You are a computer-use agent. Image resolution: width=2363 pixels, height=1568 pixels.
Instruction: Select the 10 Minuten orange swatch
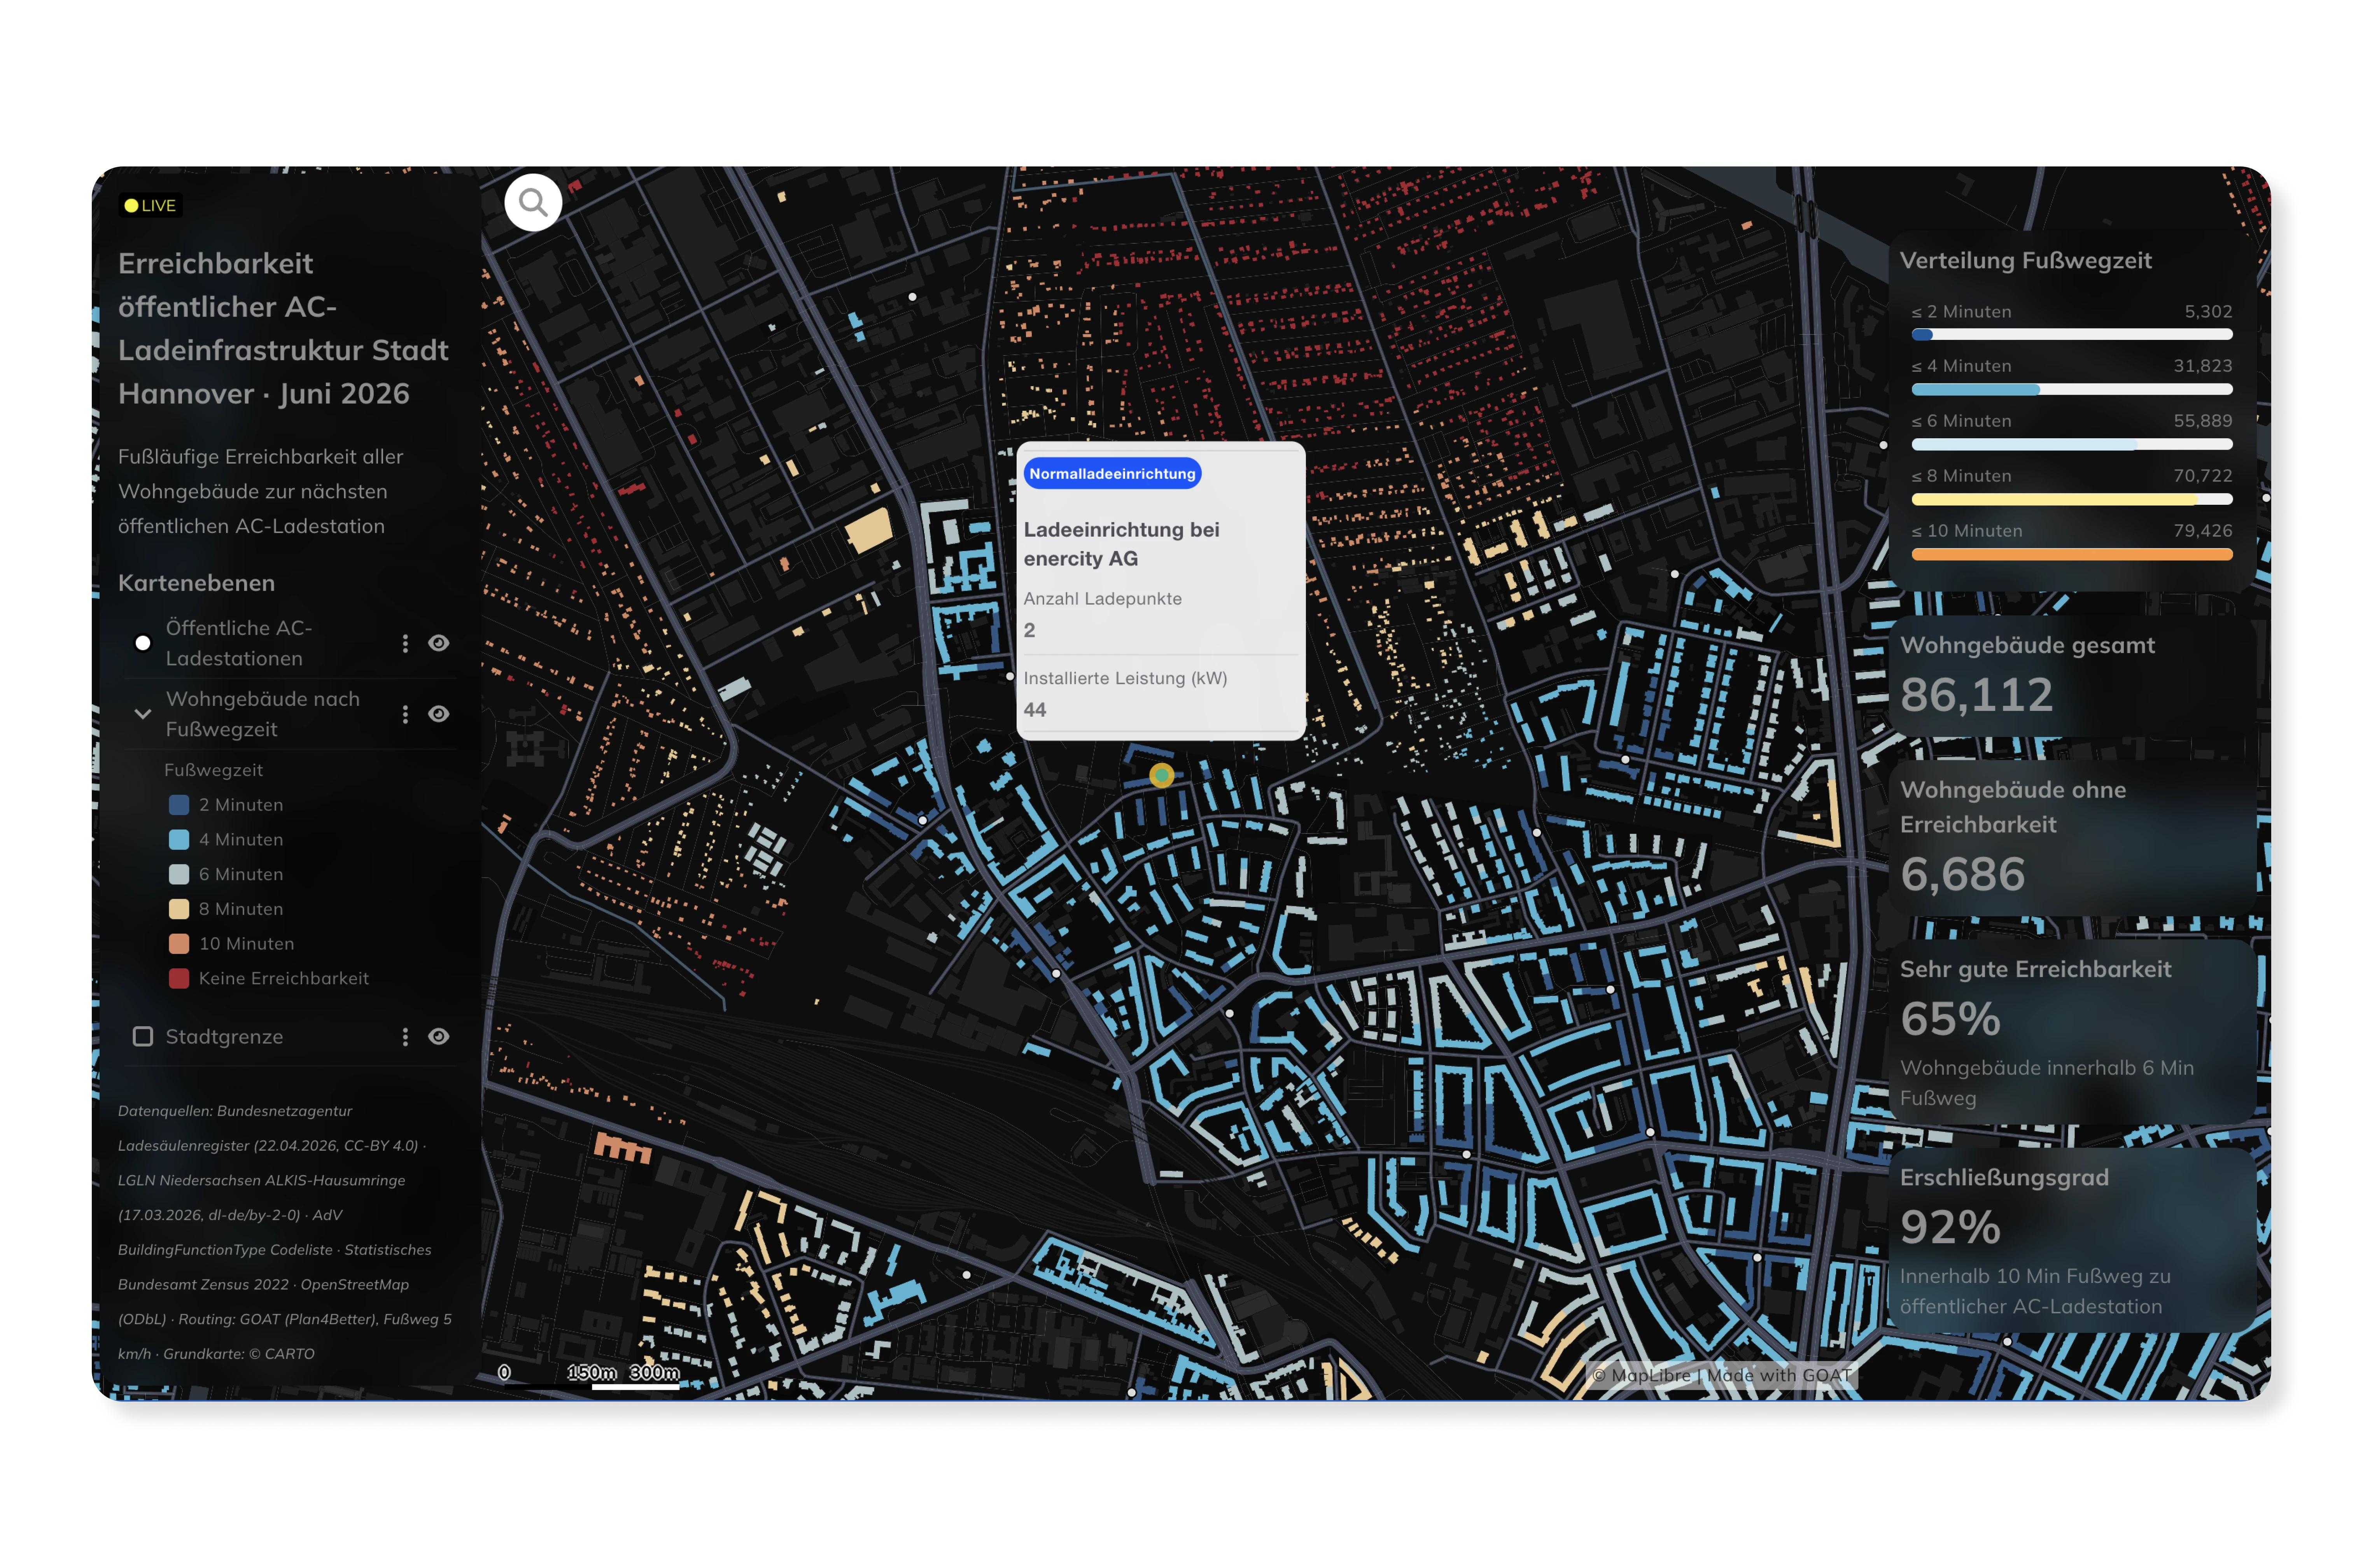pyautogui.click(x=179, y=944)
